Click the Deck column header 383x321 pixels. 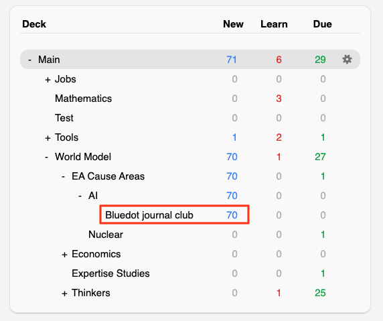(x=34, y=24)
